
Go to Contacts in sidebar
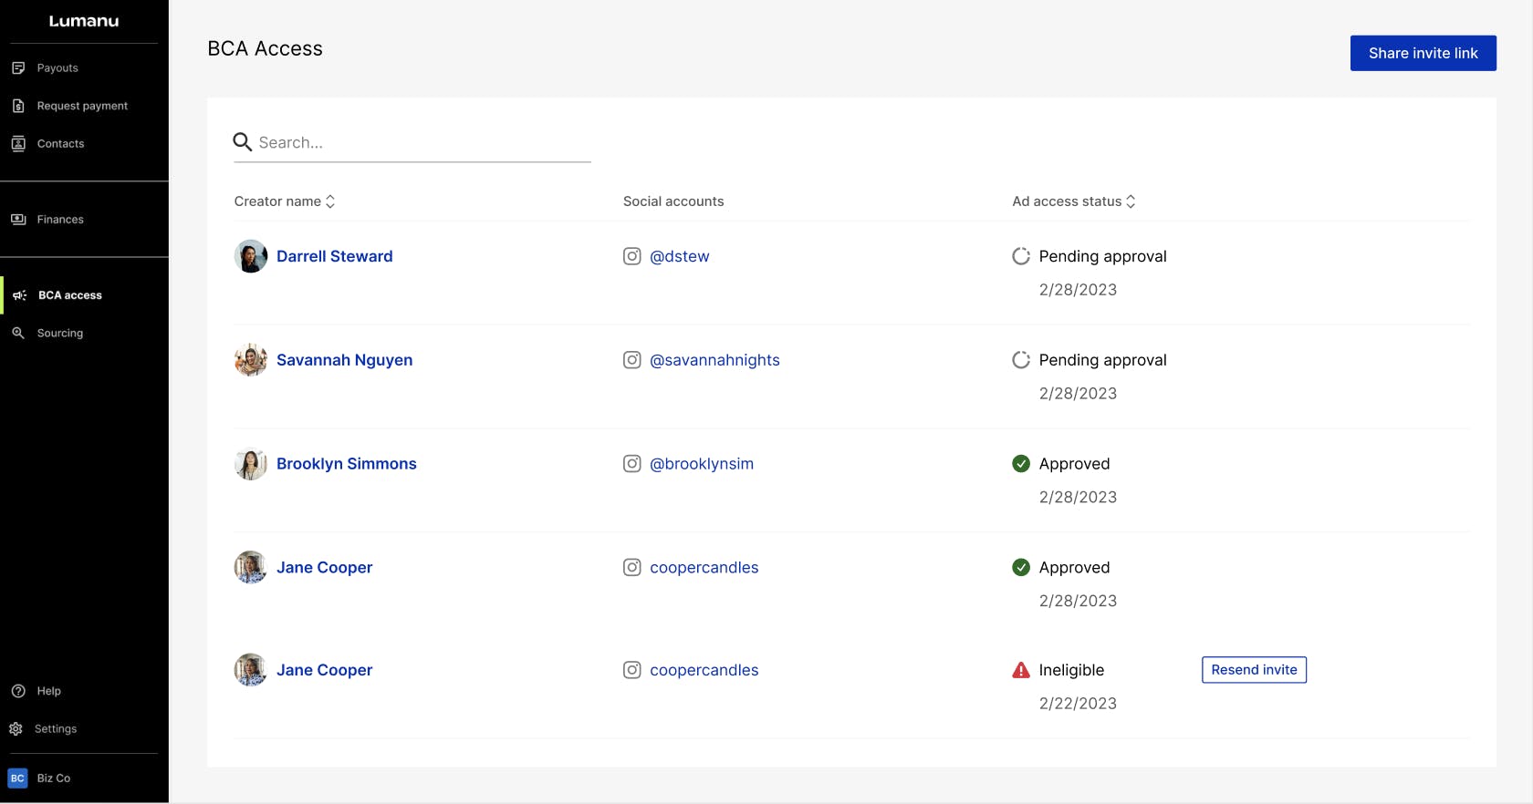click(x=60, y=144)
